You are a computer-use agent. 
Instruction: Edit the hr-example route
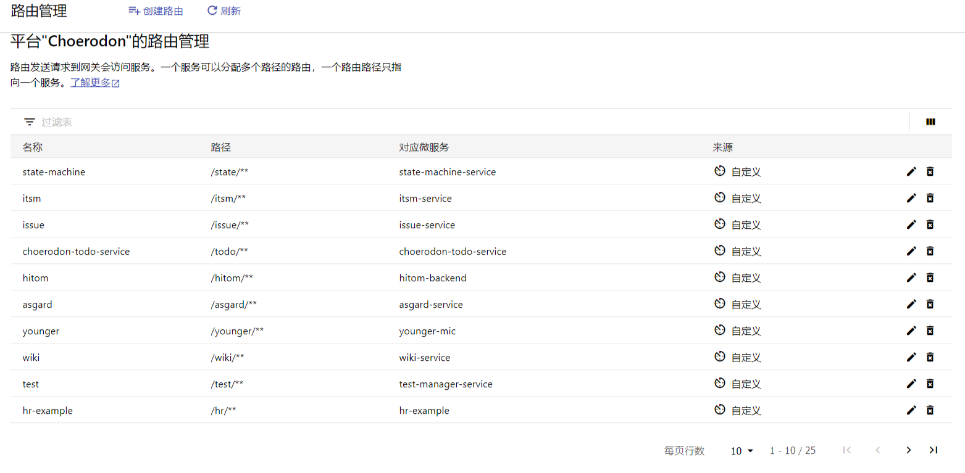coord(911,410)
